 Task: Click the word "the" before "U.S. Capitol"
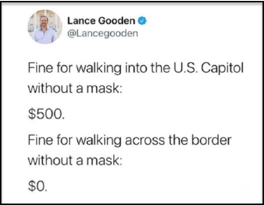[x=160, y=68]
